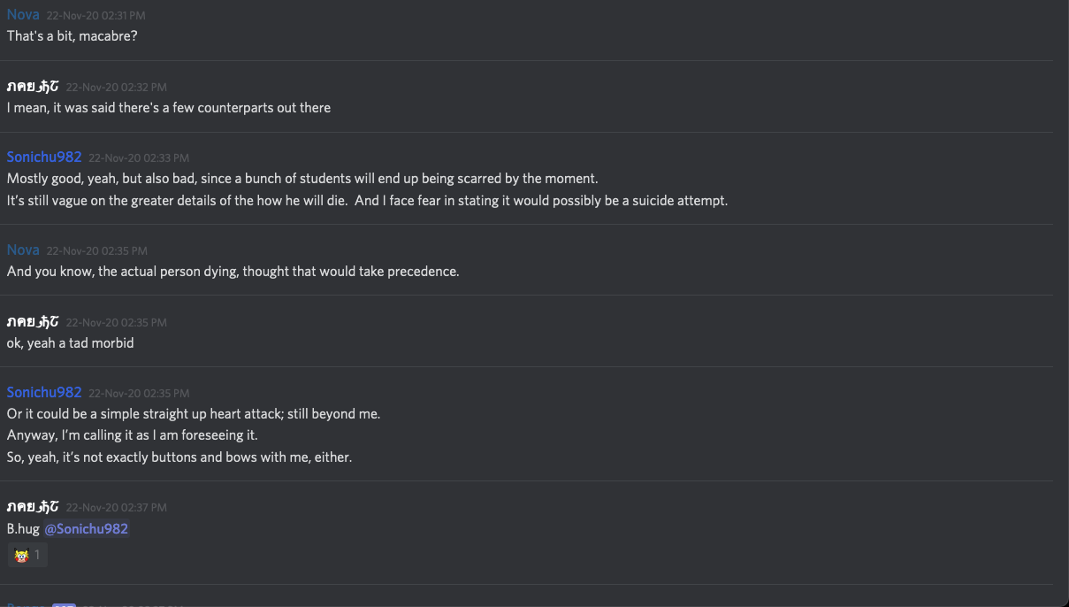The width and height of the screenshot is (1069, 607).
Task: Click the 02:35 PM timestamp beside Nova's name
Action: pos(96,251)
